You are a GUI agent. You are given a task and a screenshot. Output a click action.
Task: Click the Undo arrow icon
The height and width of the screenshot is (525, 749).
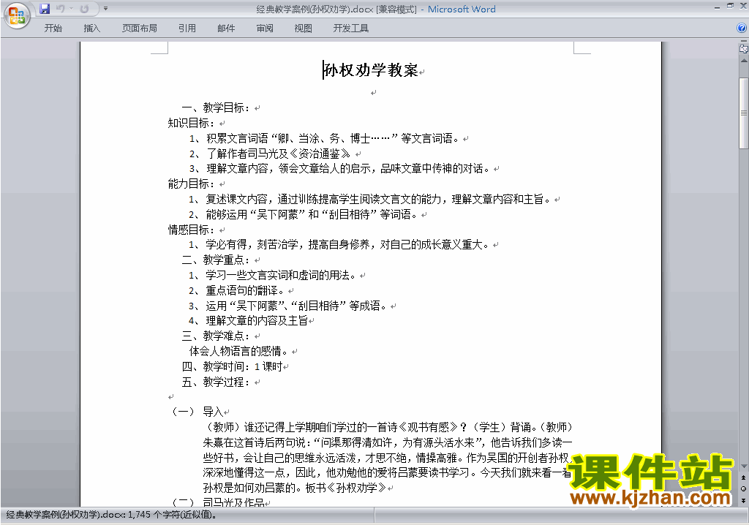pos(60,9)
